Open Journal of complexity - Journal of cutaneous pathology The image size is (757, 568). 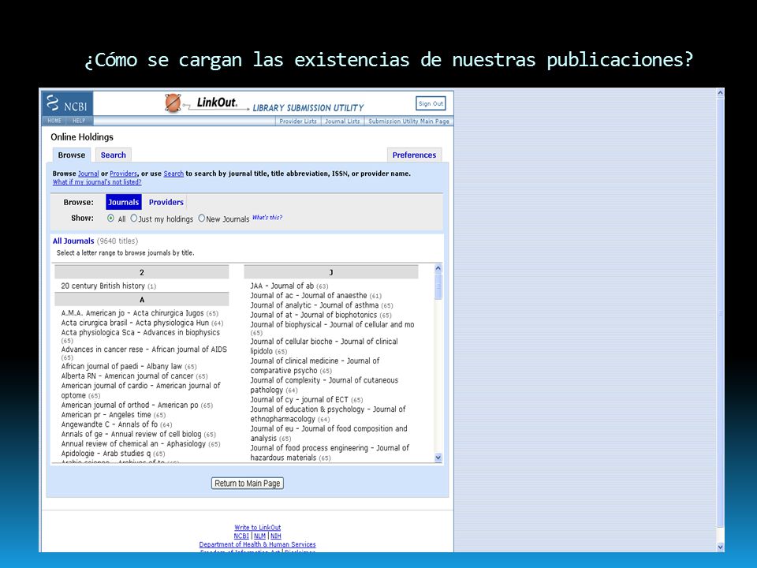point(324,385)
